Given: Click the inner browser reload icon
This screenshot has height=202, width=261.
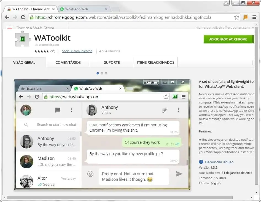Looking at the screenshot, I should tap(37, 97).
